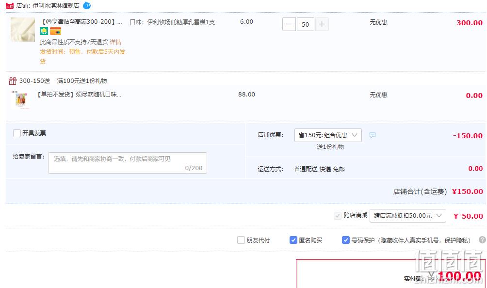Viewport: 487px width, 288px height.
Task: Toggle the 跨店满减 checkbox
Action: [337, 215]
